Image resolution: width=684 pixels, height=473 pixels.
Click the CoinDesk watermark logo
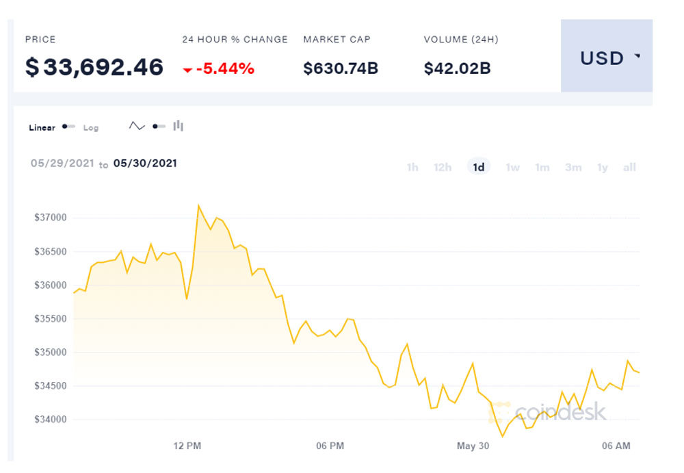551,411
